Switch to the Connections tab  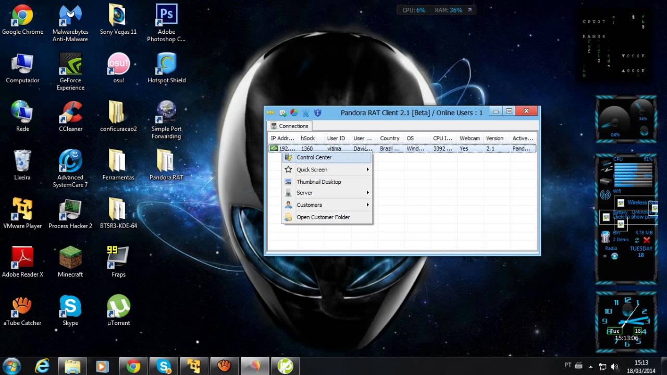click(289, 126)
